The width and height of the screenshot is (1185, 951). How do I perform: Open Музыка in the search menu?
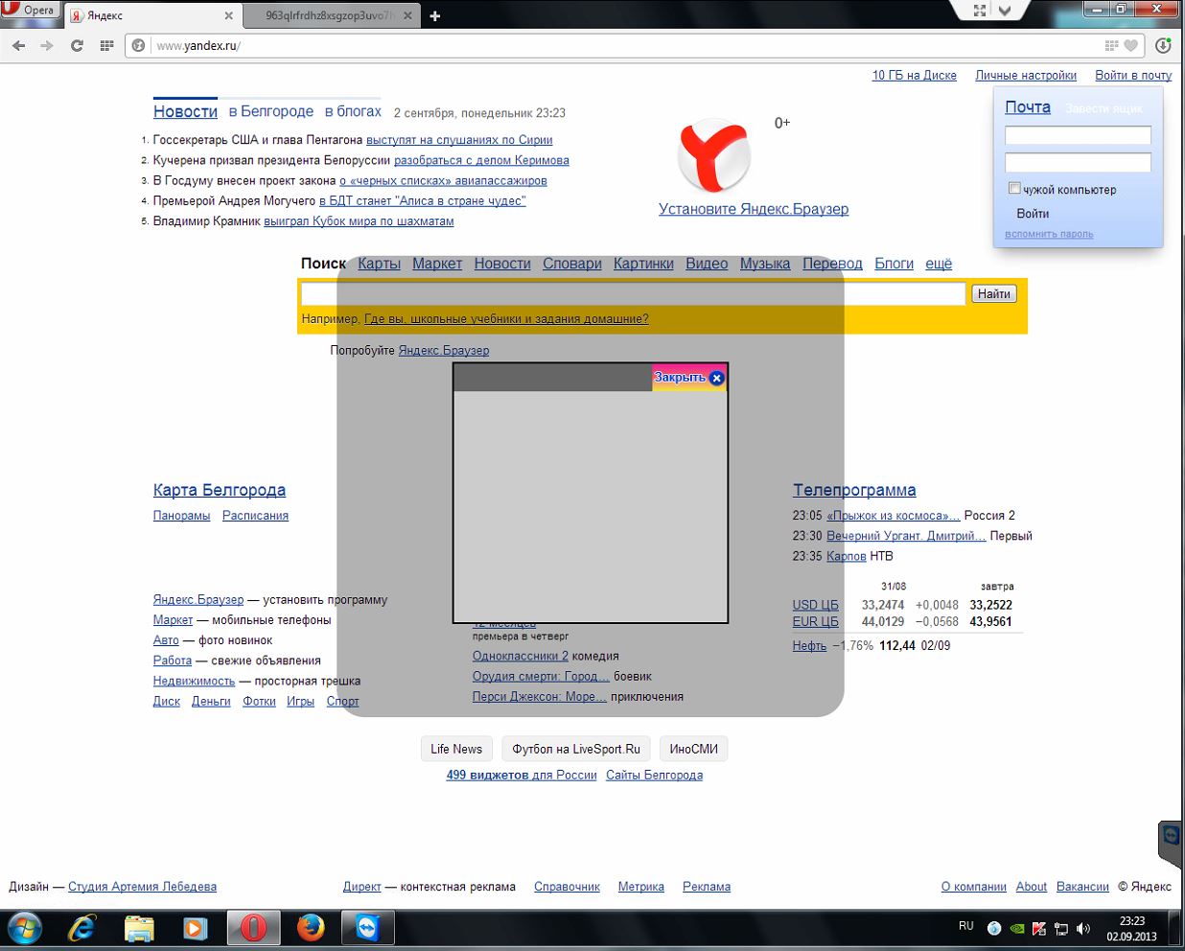[x=765, y=264]
